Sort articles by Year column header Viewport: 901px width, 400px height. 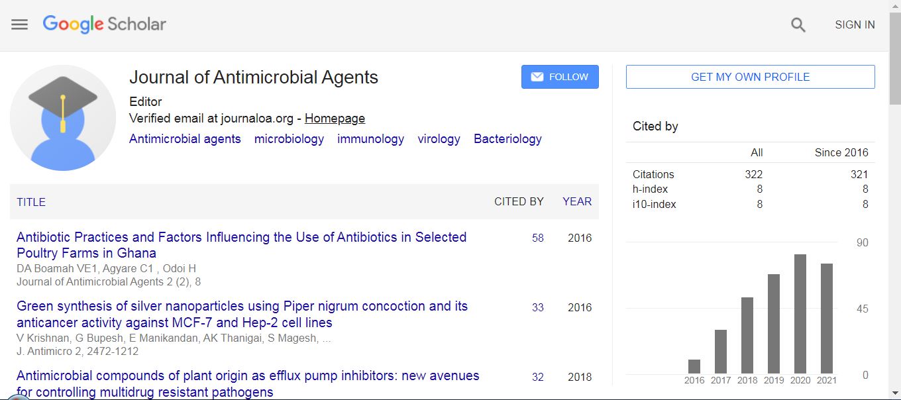(x=577, y=201)
